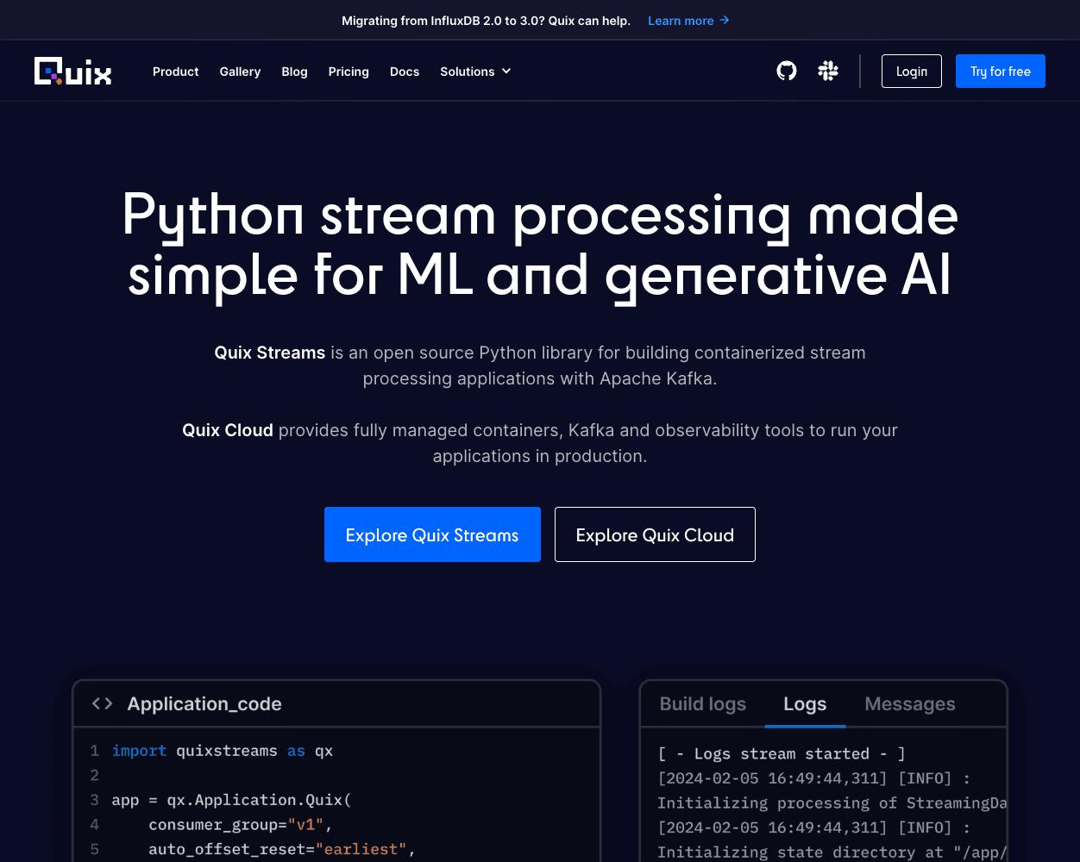Click the Application_code angle brackets icon
Image resolution: width=1080 pixels, height=862 pixels.
point(103,703)
